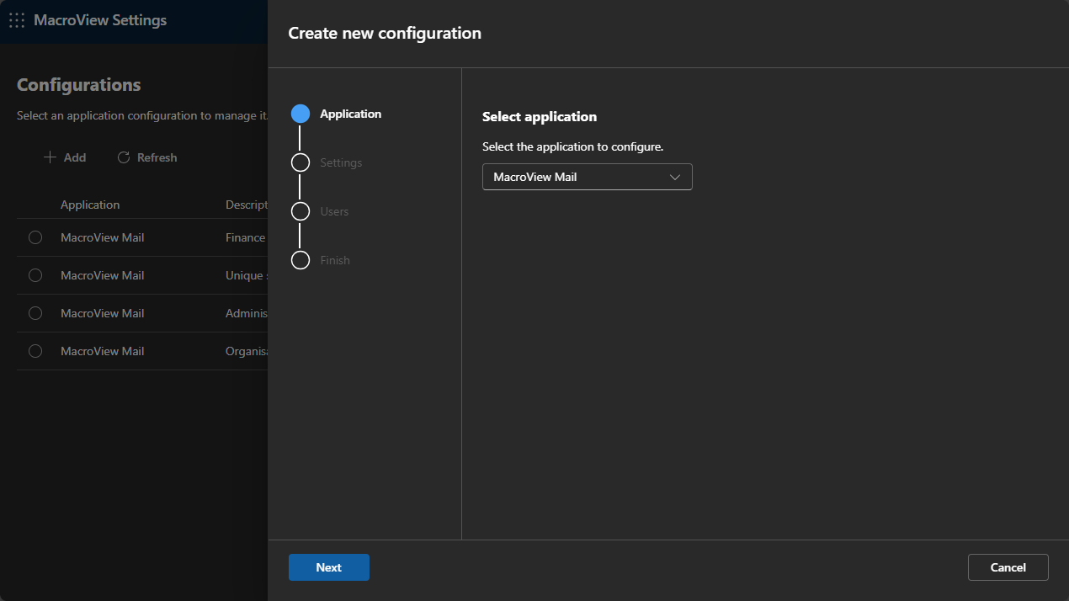
Task: Open the app launcher waffle icon
Action: [x=17, y=20]
